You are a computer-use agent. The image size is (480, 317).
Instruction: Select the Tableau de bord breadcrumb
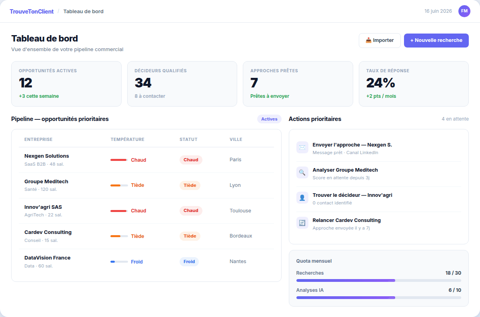click(x=84, y=12)
